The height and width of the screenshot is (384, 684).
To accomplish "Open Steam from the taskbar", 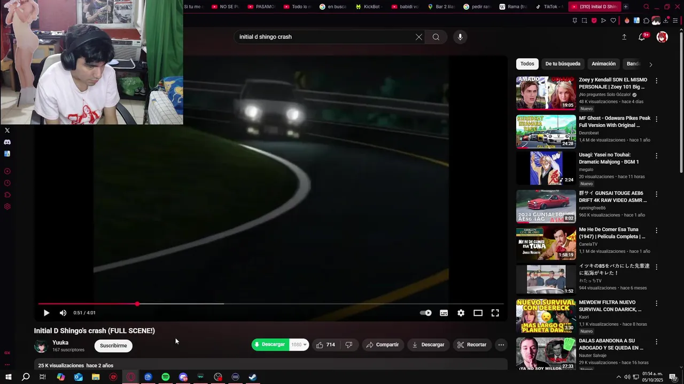I will tap(253, 377).
